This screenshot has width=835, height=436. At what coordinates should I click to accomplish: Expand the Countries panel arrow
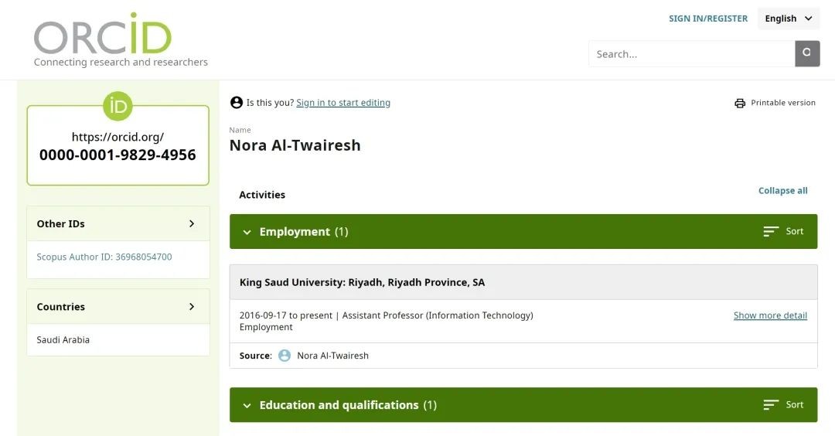(192, 306)
